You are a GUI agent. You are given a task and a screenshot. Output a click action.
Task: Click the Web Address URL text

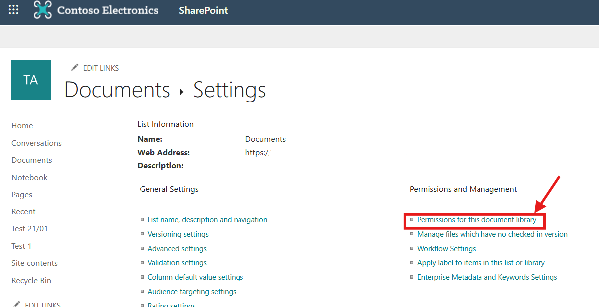(257, 153)
